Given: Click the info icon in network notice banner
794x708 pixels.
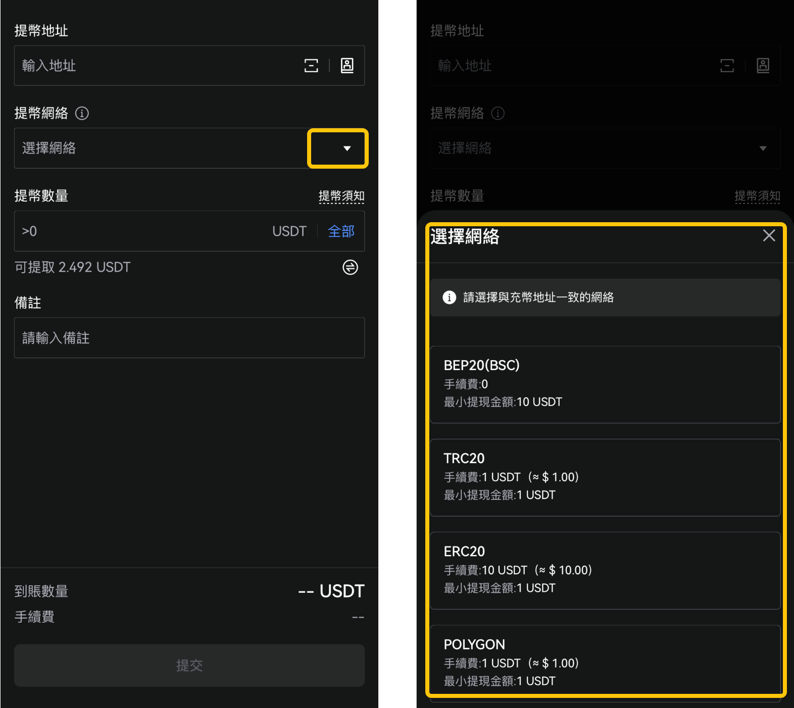Looking at the screenshot, I should click(449, 297).
